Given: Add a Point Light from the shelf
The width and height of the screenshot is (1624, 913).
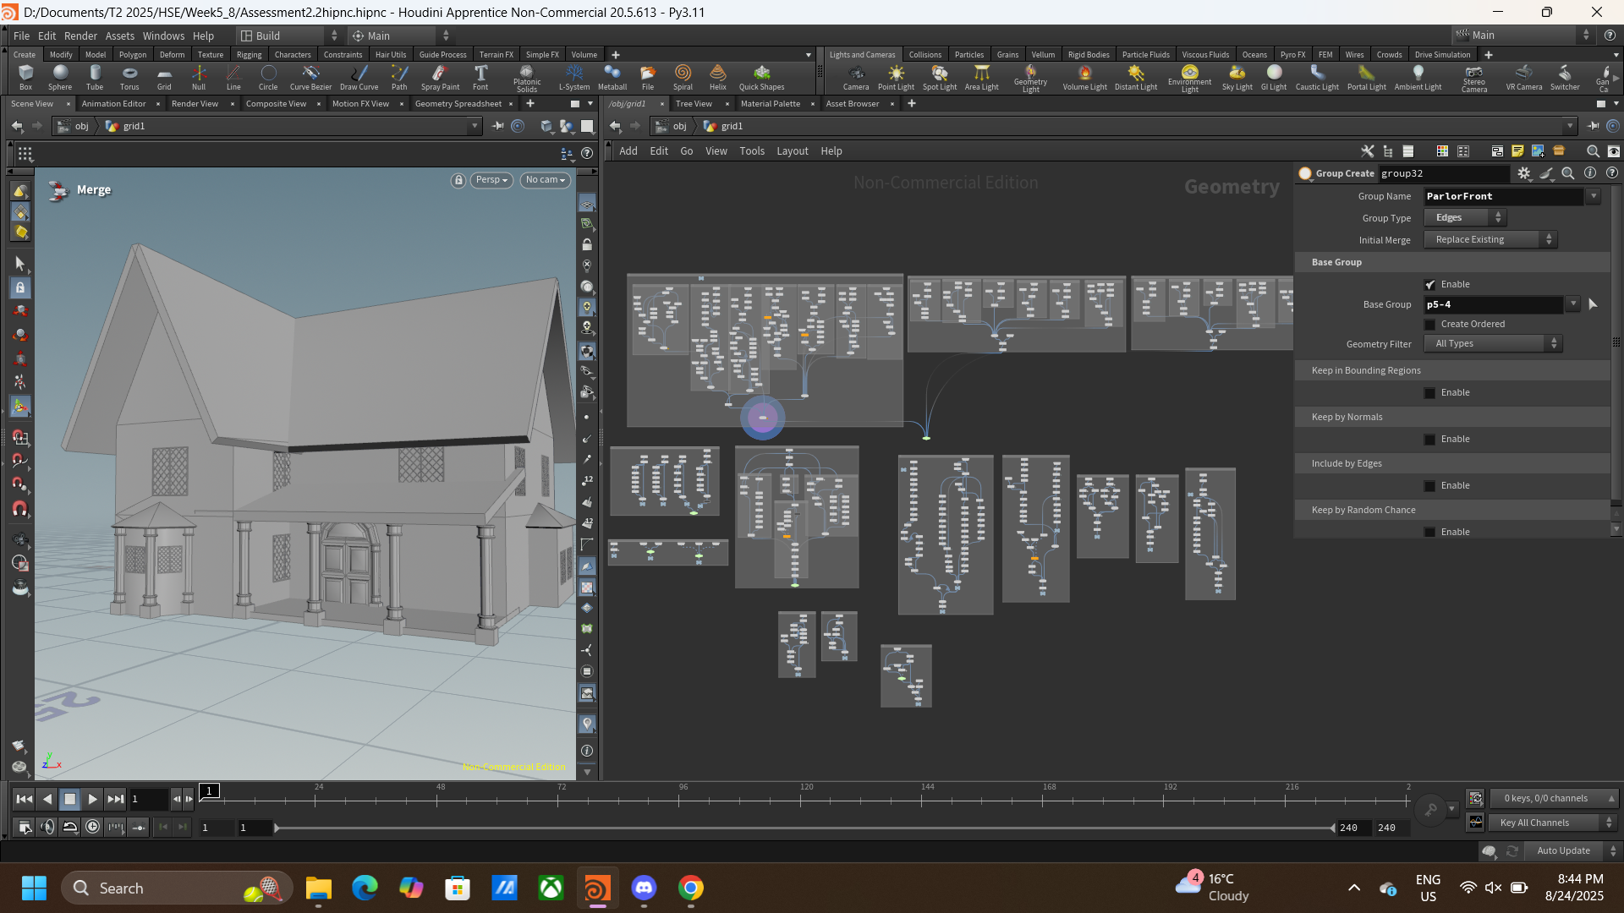Looking at the screenshot, I should click(896, 77).
